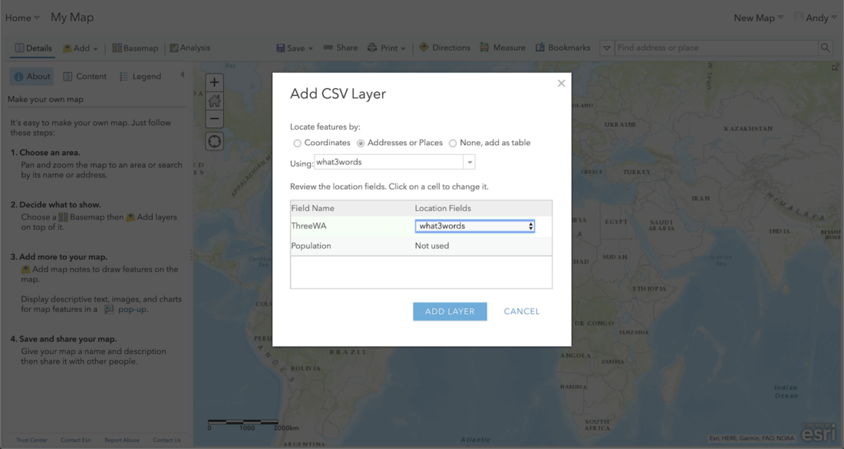Open the Report Abuse link

point(122,440)
